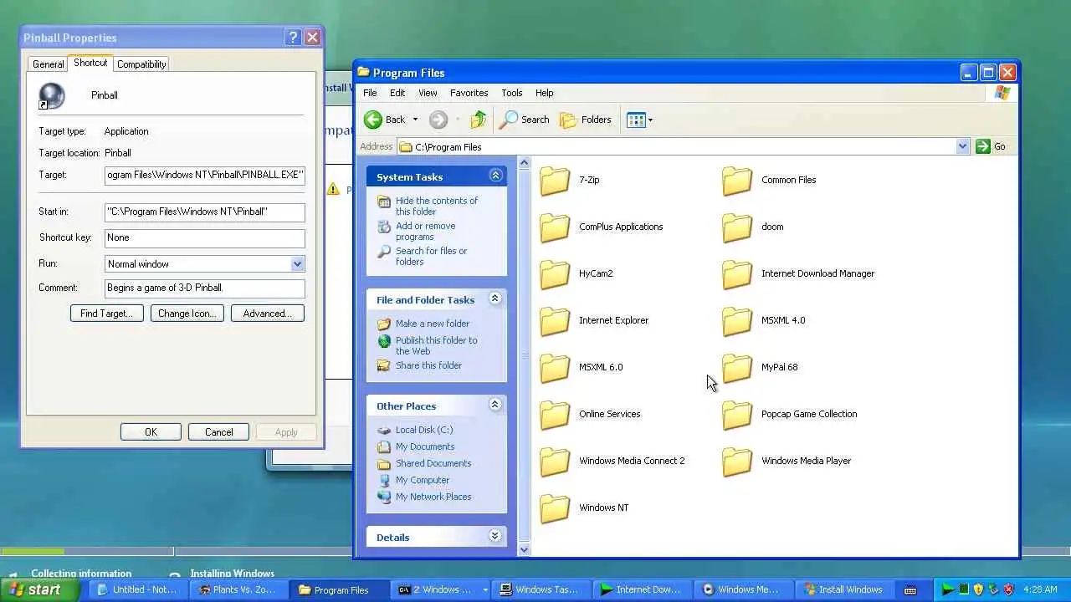Select the ComPlus Applications folder icon

pyautogui.click(x=555, y=227)
